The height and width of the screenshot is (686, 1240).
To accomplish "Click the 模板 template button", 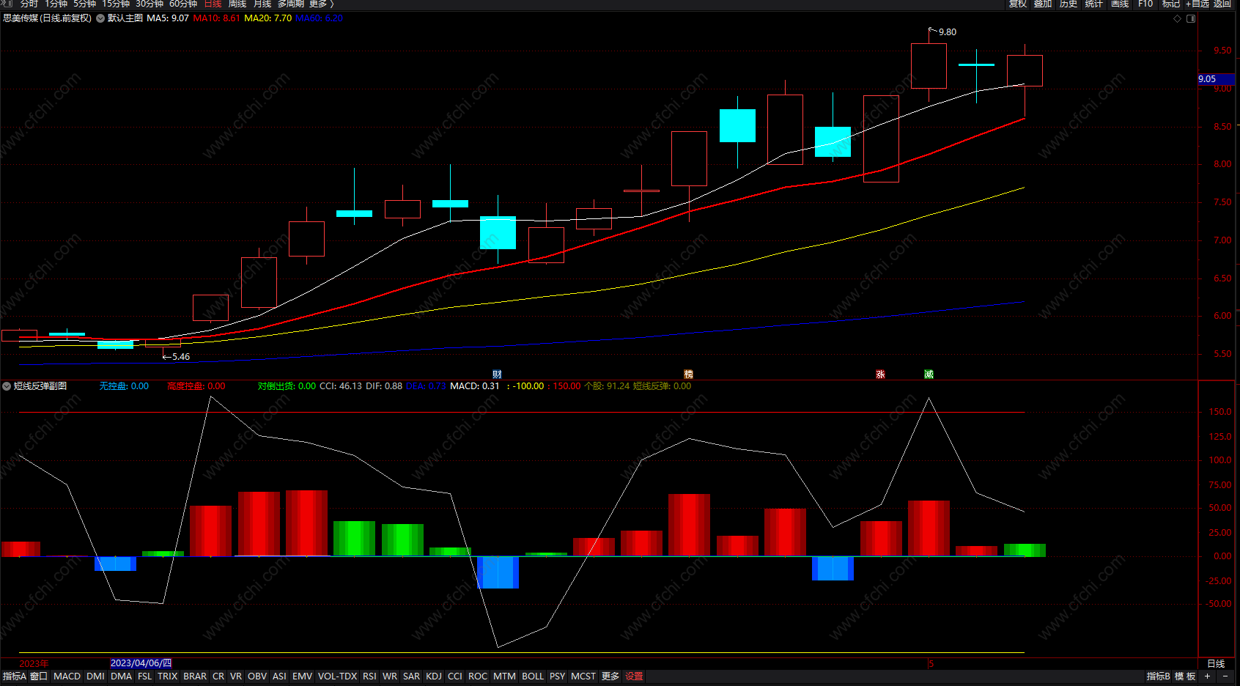I will pyautogui.click(x=1185, y=676).
